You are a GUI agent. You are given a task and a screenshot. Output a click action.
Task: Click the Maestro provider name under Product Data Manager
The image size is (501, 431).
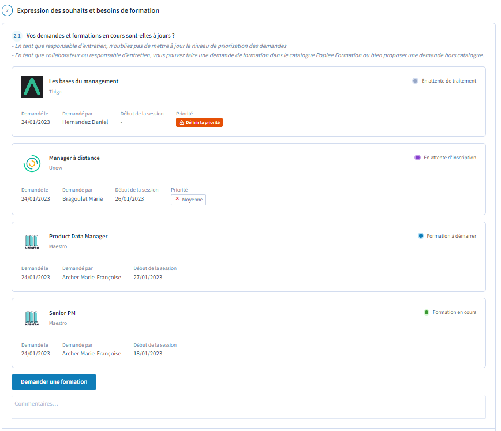(58, 246)
